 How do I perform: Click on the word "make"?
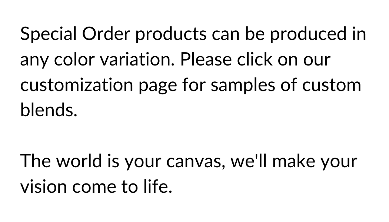[x=294, y=161]
